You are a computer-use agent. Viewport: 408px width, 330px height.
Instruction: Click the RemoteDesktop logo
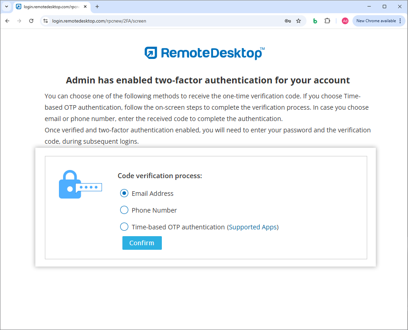(x=204, y=53)
